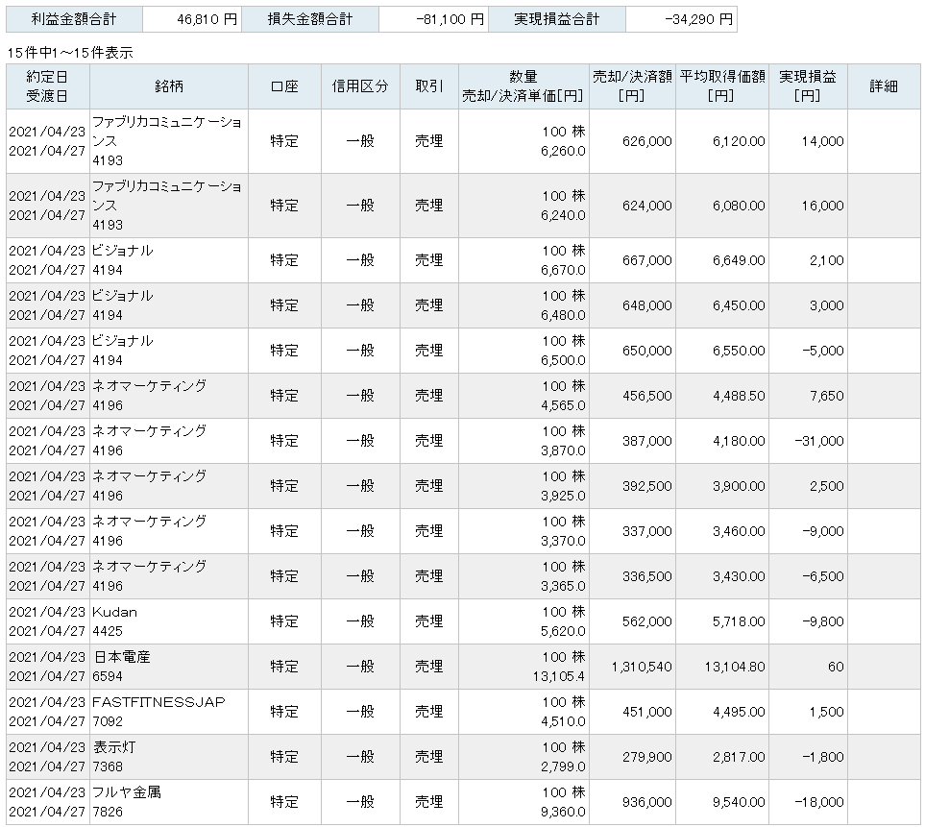Click the 取引 column header
Screen dimensions: 925x827
click(x=428, y=86)
